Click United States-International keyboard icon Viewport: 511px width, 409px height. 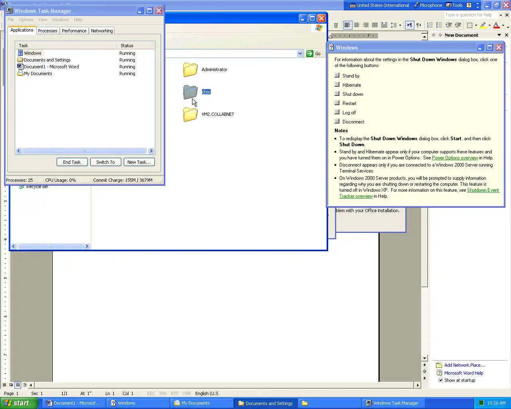point(353,5)
